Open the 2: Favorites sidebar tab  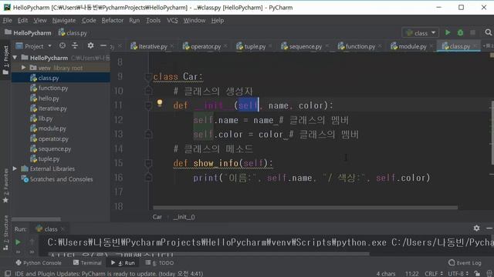tap(5, 185)
